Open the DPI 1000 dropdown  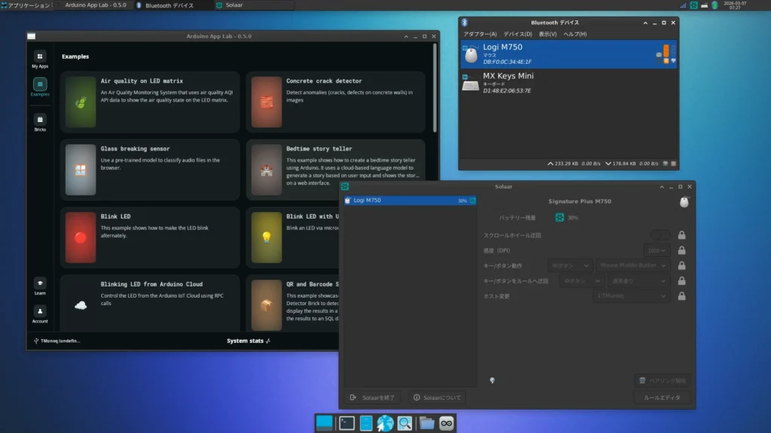tap(656, 250)
